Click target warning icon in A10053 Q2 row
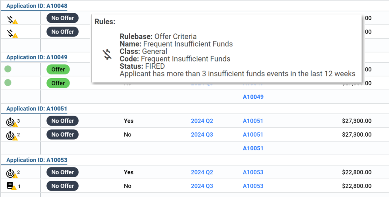 (x=11, y=173)
